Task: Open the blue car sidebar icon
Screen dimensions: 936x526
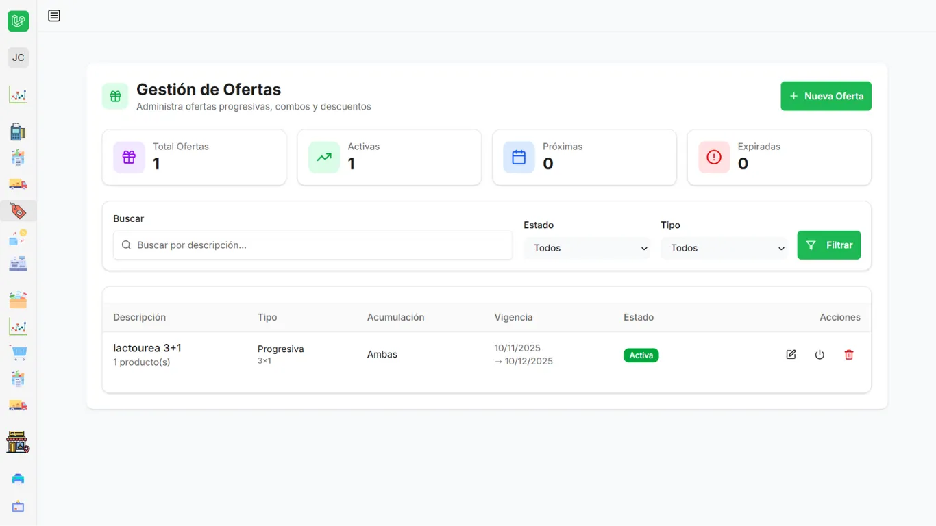Action: tap(18, 479)
